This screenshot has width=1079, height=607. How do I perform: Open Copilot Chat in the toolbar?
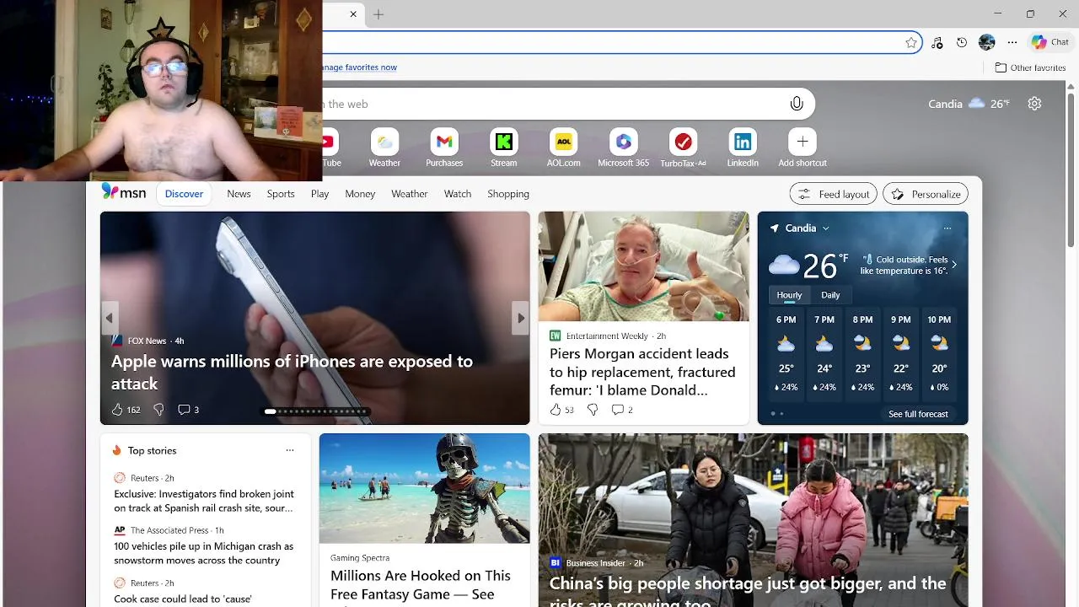pyautogui.click(x=1050, y=42)
